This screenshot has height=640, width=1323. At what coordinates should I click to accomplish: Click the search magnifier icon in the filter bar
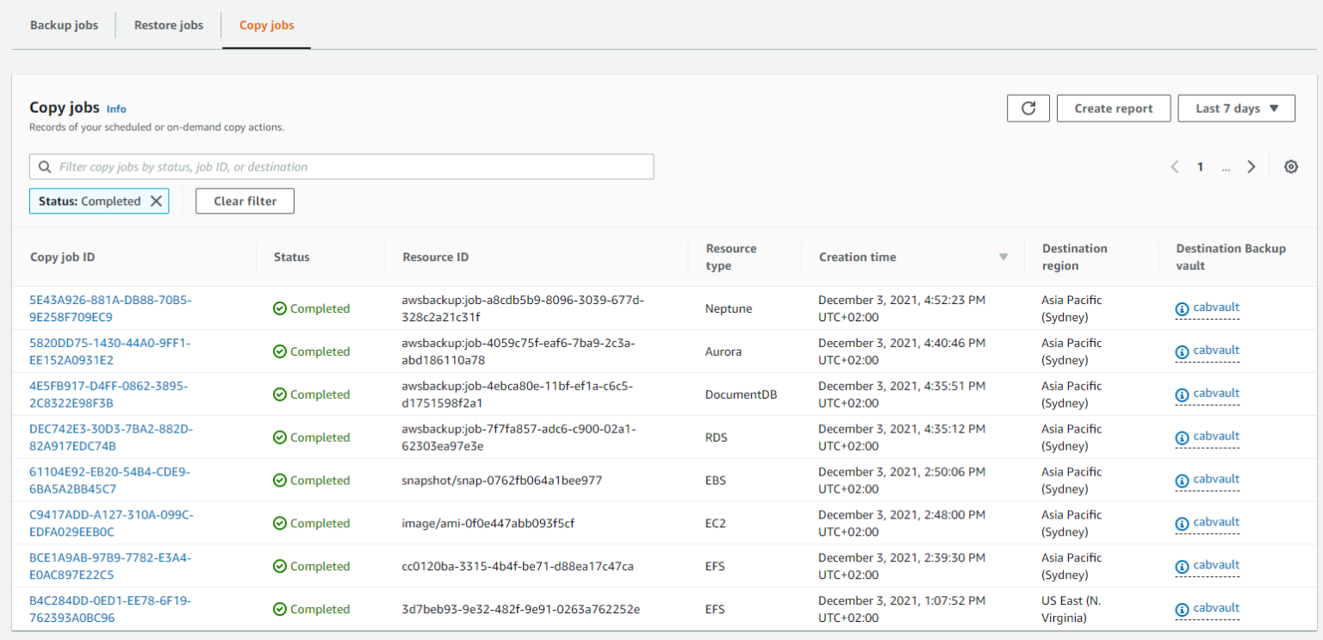pos(44,166)
